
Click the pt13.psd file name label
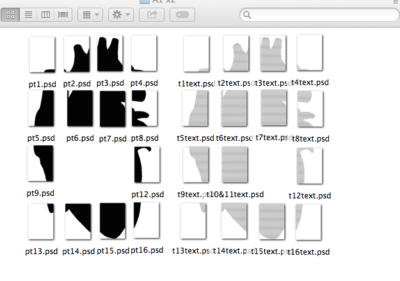pyautogui.click(x=42, y=252)
